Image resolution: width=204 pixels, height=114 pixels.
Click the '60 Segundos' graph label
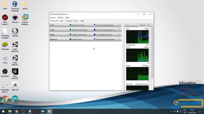[131, 45]
